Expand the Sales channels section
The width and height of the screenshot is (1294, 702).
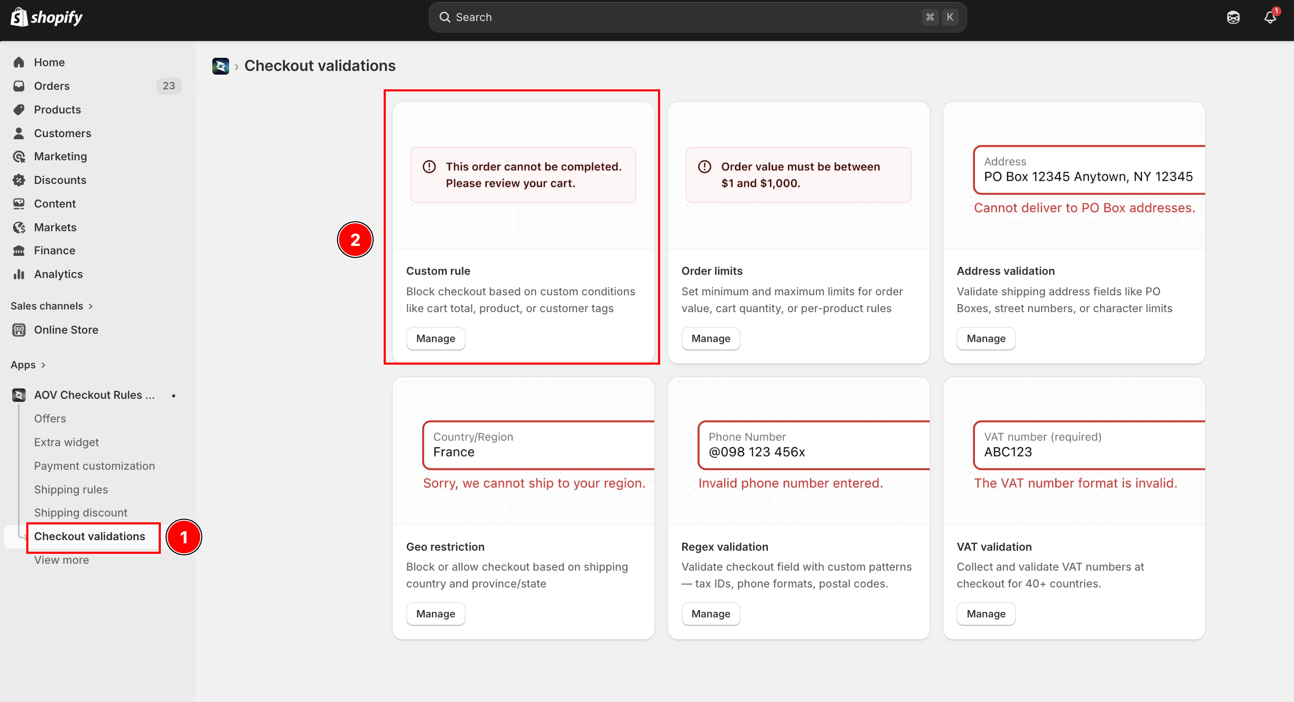click(52, 306)
